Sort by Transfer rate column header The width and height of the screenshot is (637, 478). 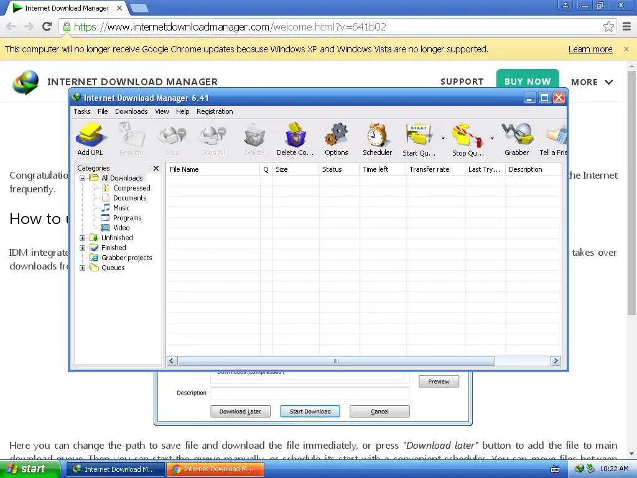pyautogui.click(x=435, y=169)
